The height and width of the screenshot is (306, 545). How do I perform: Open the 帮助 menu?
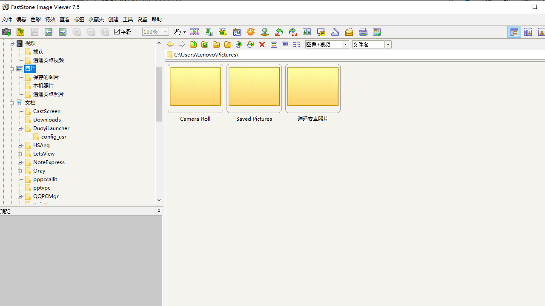[156, 19]
